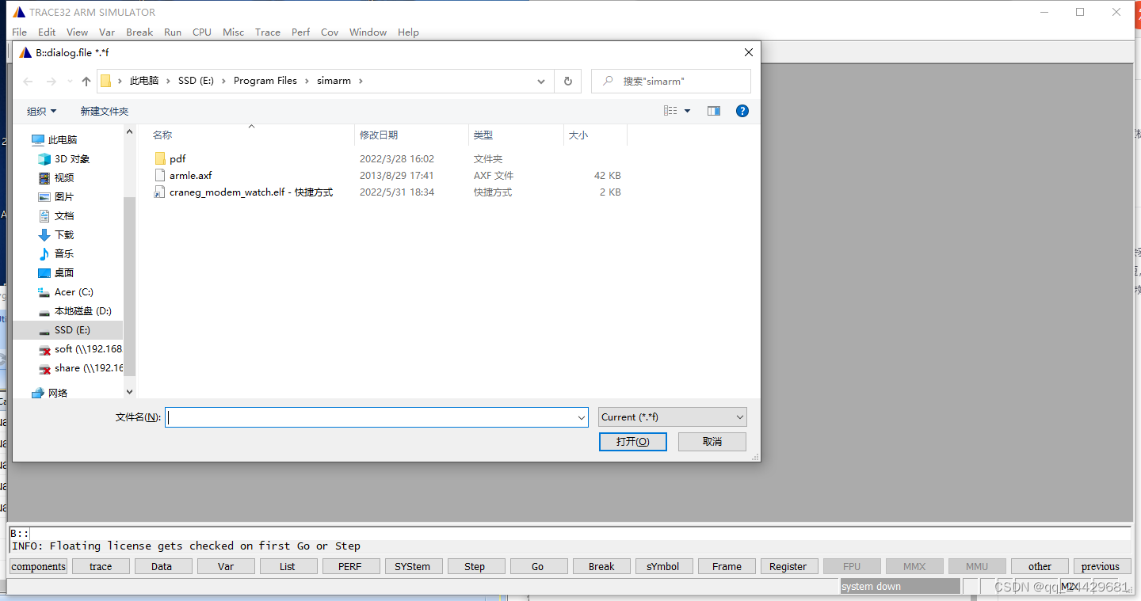Click the components softkey button
Screen dimensions: 1141x601
[38, 566]
